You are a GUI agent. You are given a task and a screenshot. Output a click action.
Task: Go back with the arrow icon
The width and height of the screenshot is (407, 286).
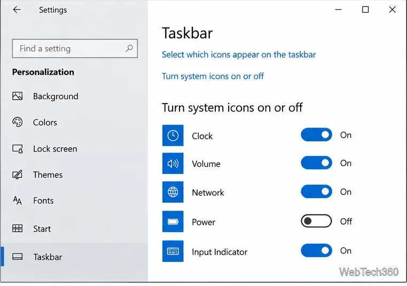tap(17, 10)
